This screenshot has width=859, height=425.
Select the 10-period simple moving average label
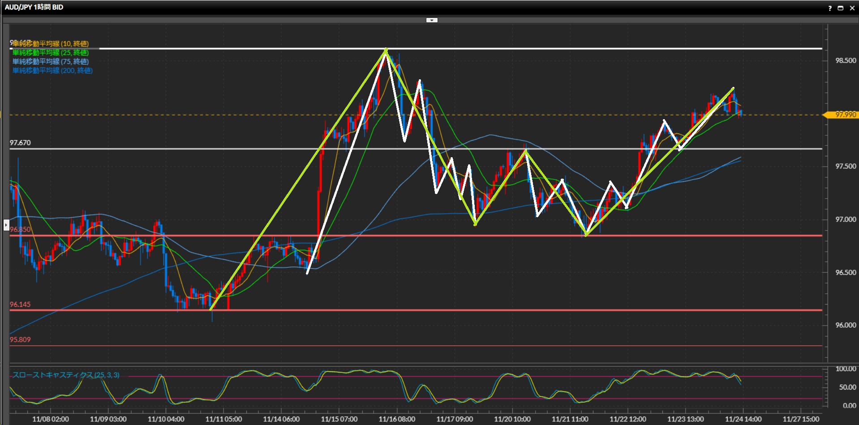pyautogui.click(x=51, y=43)
